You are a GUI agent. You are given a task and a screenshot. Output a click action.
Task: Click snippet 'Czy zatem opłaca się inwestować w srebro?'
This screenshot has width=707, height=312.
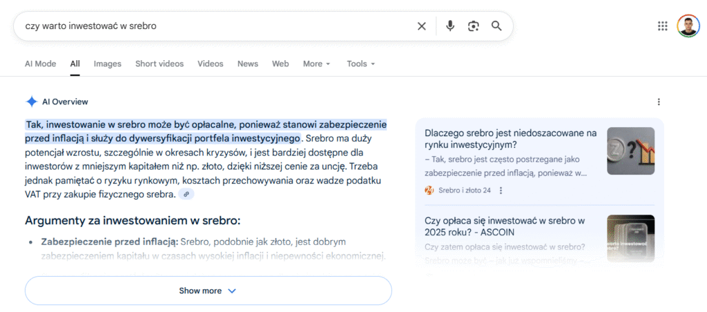point(505,247)
